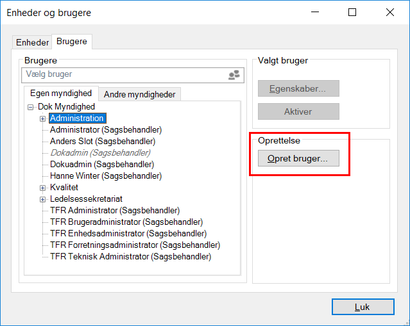Viewport: 410px width, 326px height.
Task: Select TFR Teknisk Administrator entry
Action: click(130, 256)
